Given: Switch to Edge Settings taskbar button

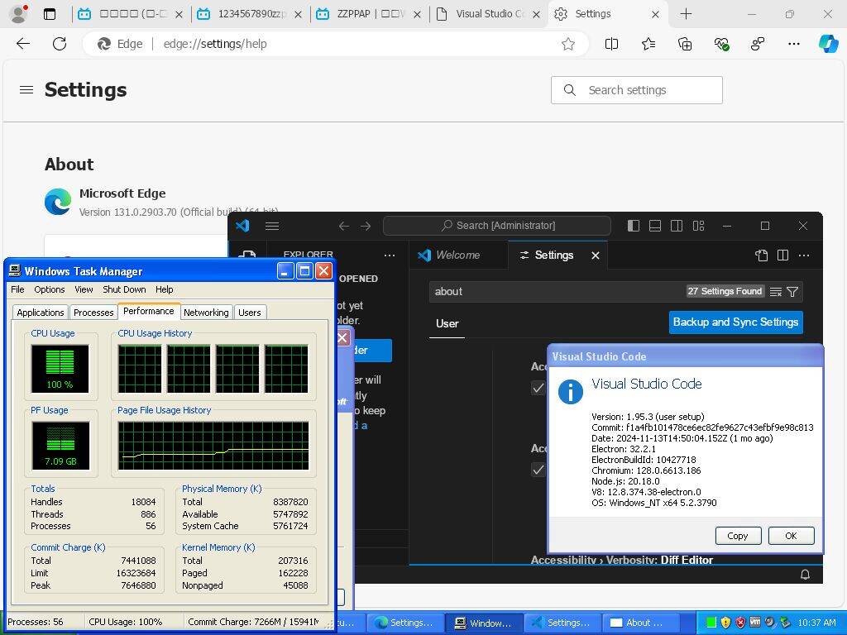Looking at the screenshot, I should 403,623.
